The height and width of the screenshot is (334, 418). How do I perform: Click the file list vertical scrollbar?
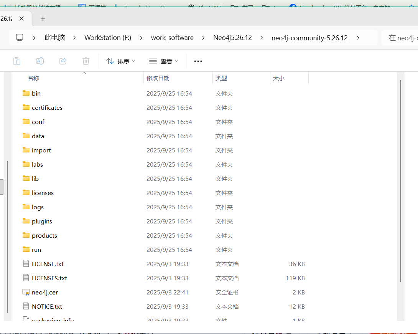400,181
